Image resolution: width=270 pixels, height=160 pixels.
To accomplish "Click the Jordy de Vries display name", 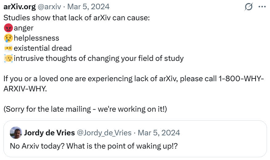I will point(49,133).
